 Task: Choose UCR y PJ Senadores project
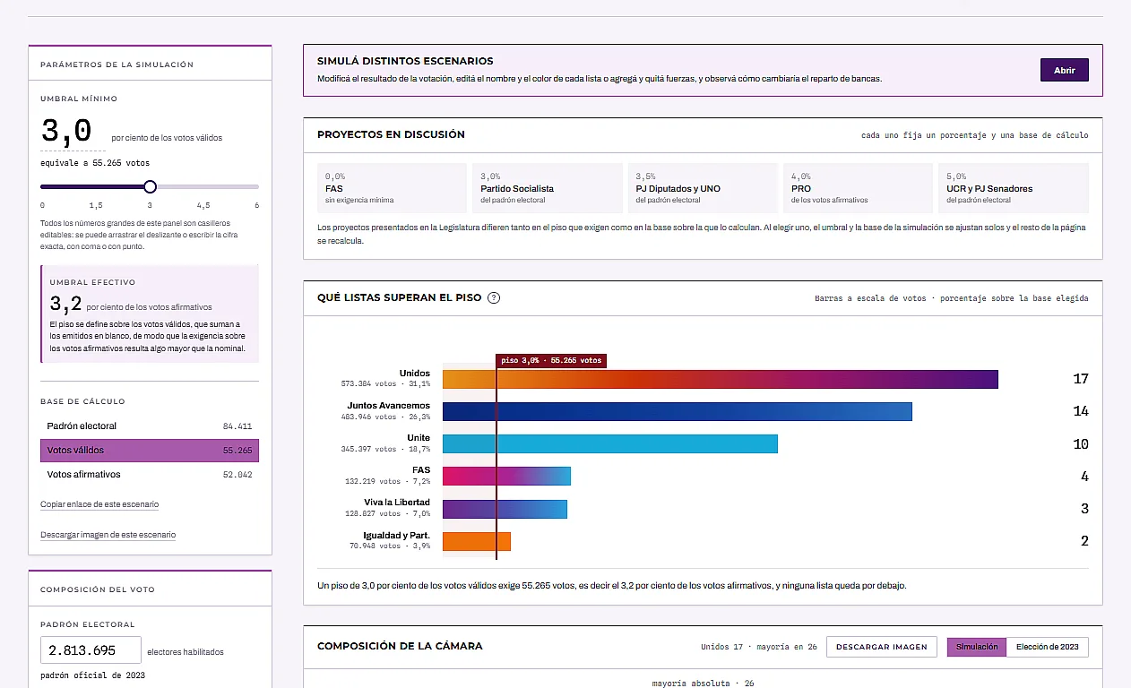(x=1014, y=188)
